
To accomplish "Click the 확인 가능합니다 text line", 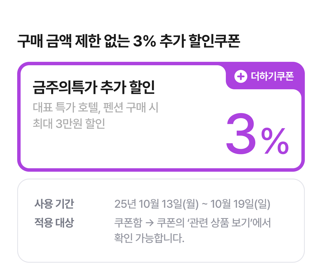I will point(149,238).
